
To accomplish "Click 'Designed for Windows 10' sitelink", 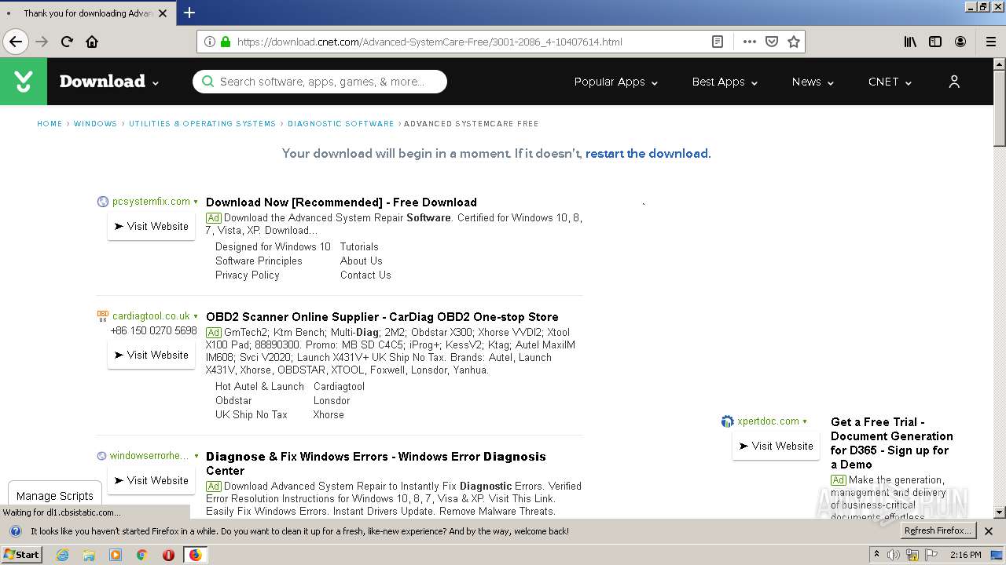I will click(273, 246).
